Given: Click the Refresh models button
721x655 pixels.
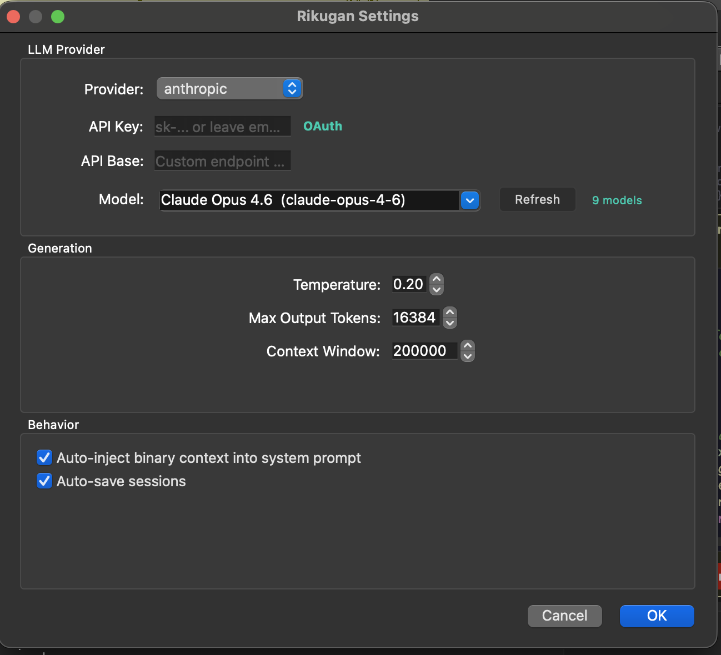Looking at the screenshot, I should (537, 199).
